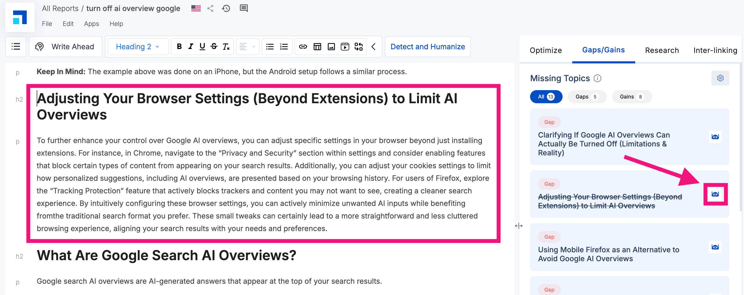
Task: Open the File menu
Action: (47, 24)
